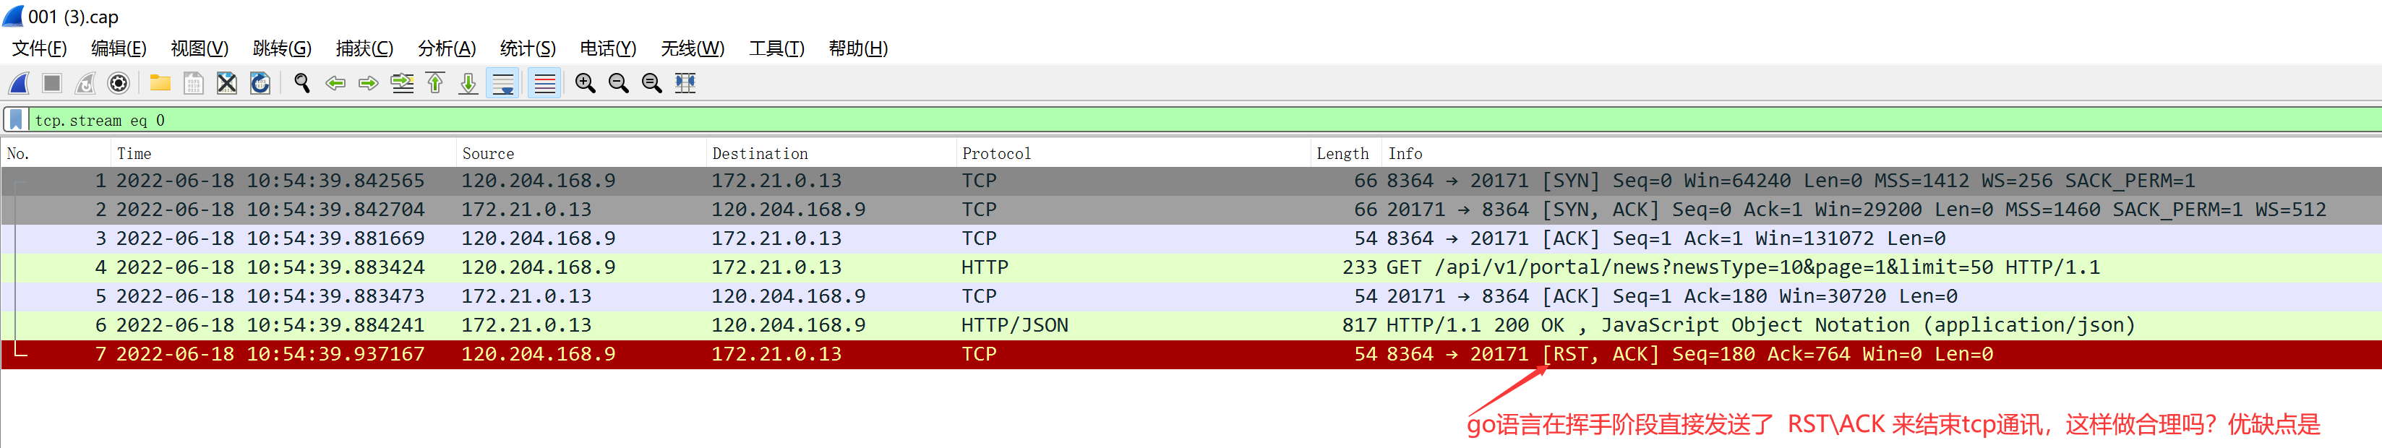Open the 分析(A) analyze menu
2382x448 pixels.
[447, 48]
